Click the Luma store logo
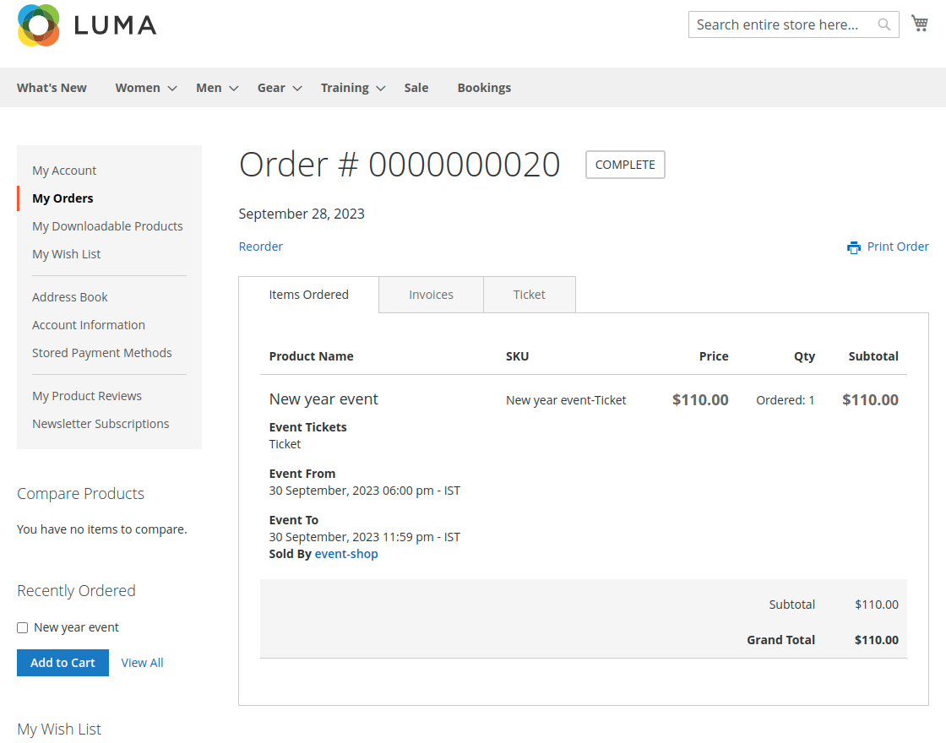The height and width of the screenshot is (743, 946). [x=86, y=25]
